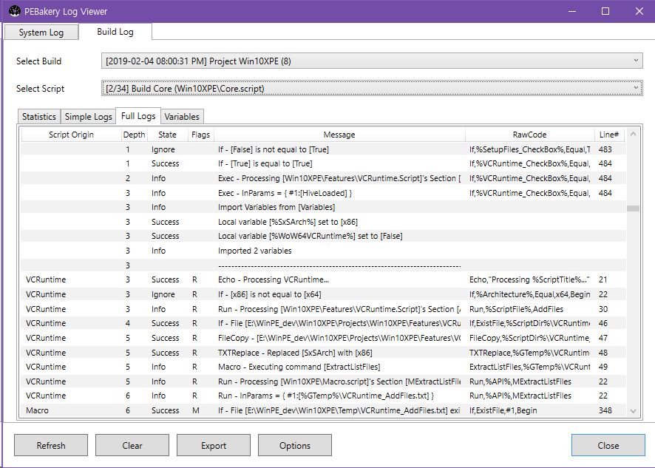Open the Statistics tab

tap(38, 116)
